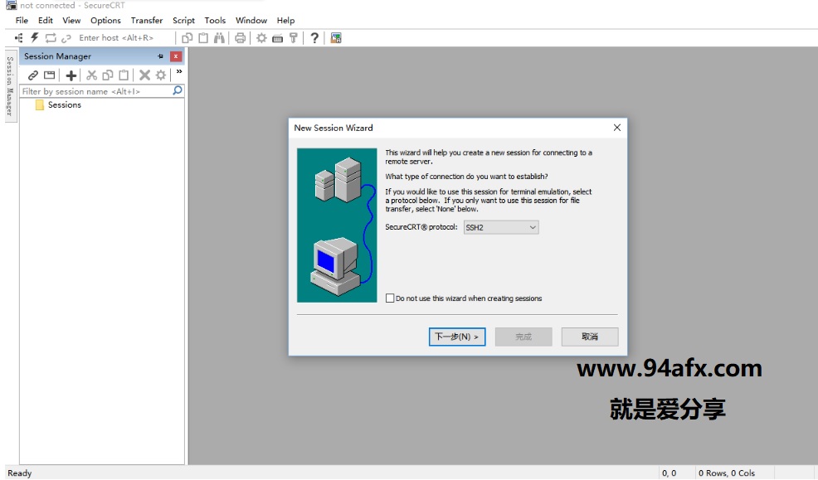Screen dimensions: 818x480
Task: Open Session Options gear icon in main toolbar
Action: 261,38
